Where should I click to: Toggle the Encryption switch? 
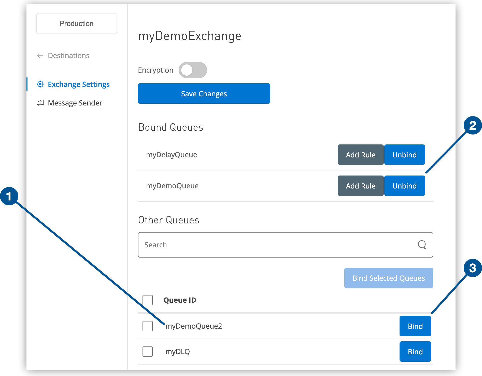point(193,70)
